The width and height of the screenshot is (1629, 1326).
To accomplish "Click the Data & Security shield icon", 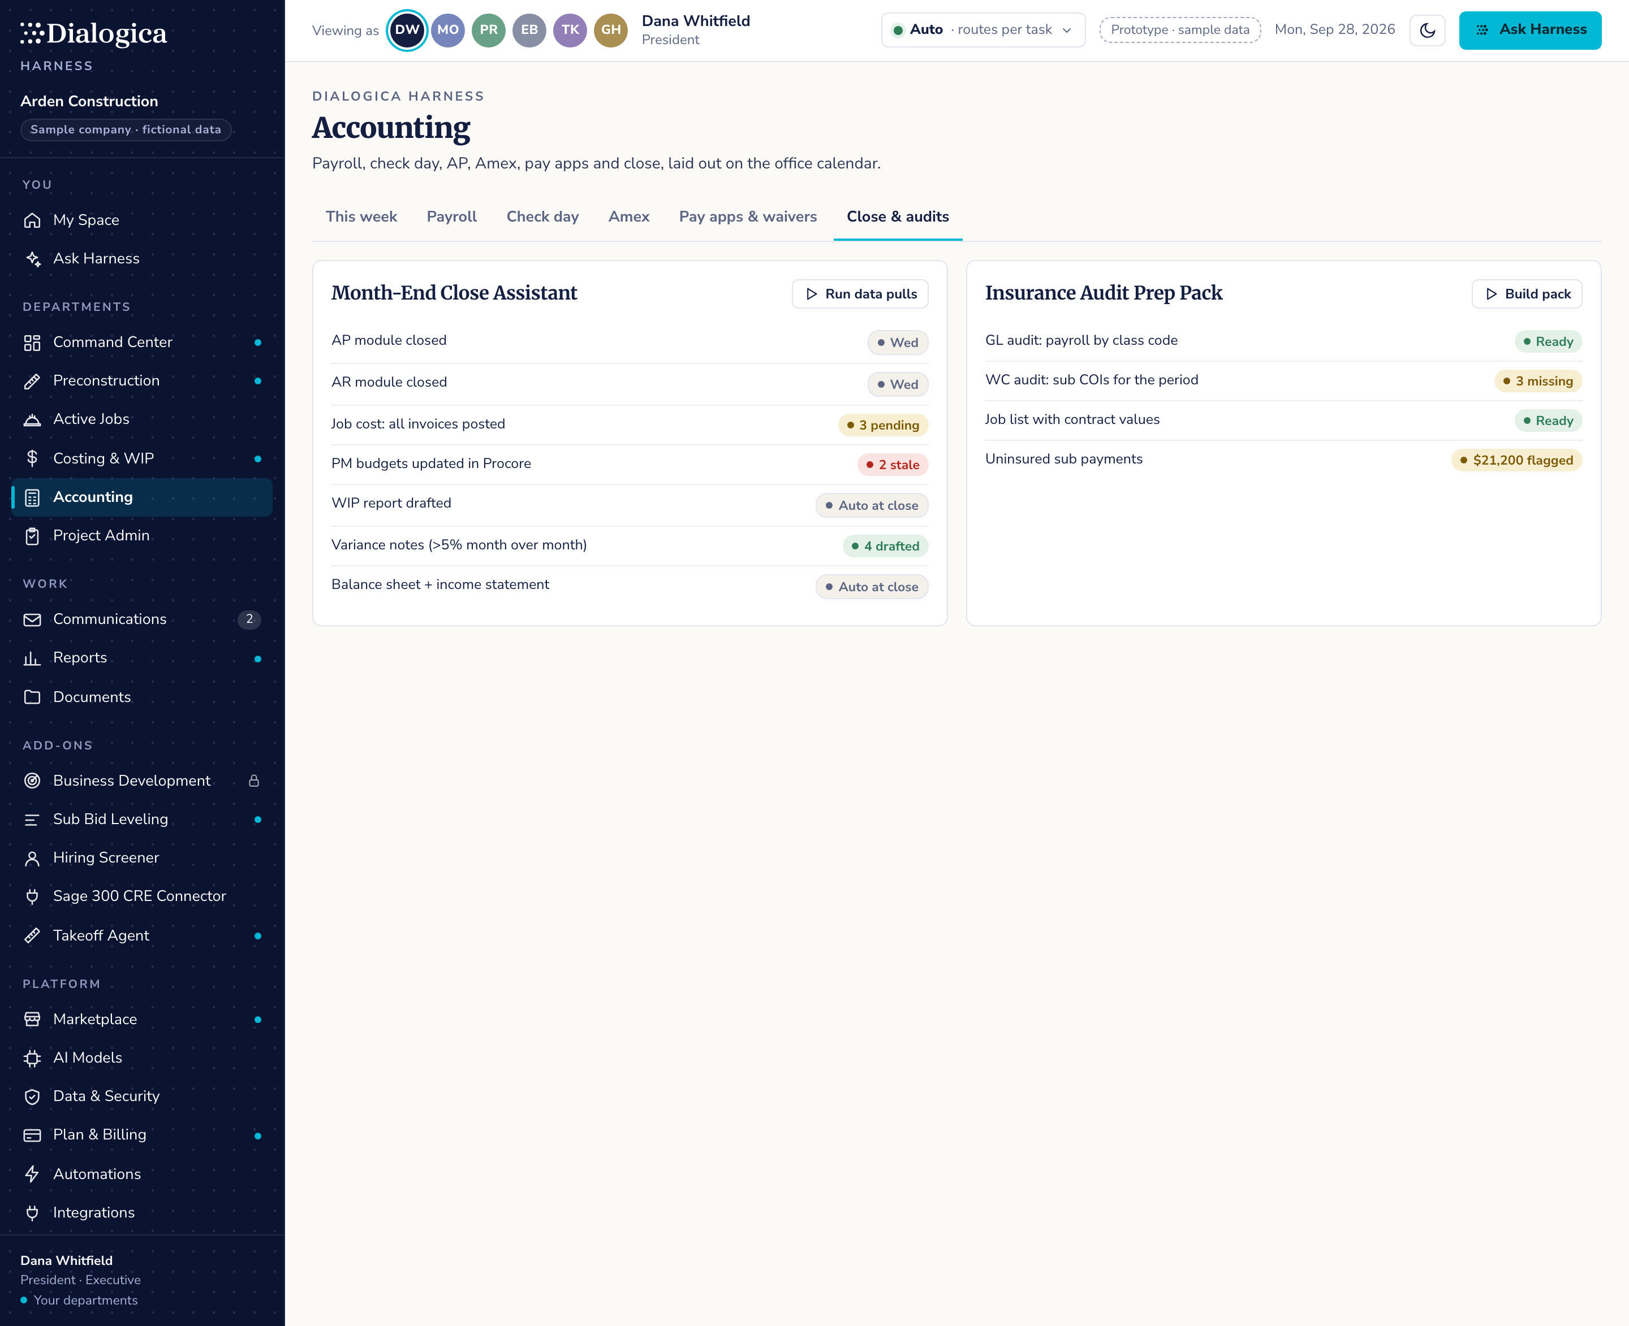I will tap(32, 1097).
